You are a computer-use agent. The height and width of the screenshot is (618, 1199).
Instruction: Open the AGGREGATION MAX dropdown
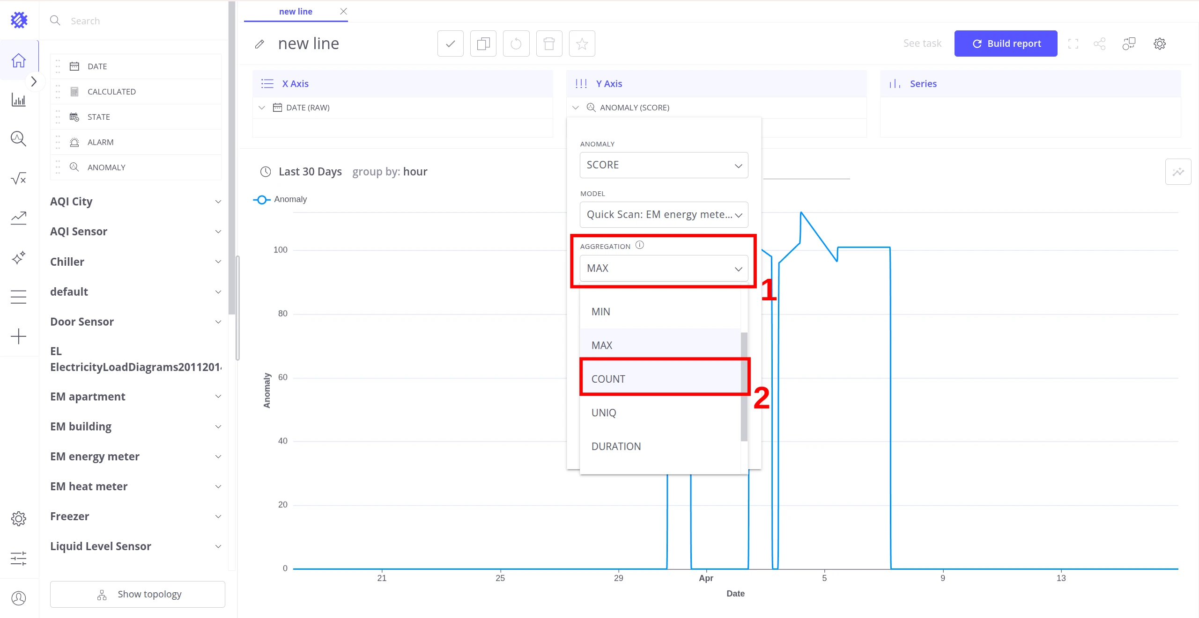coord(664,268)
